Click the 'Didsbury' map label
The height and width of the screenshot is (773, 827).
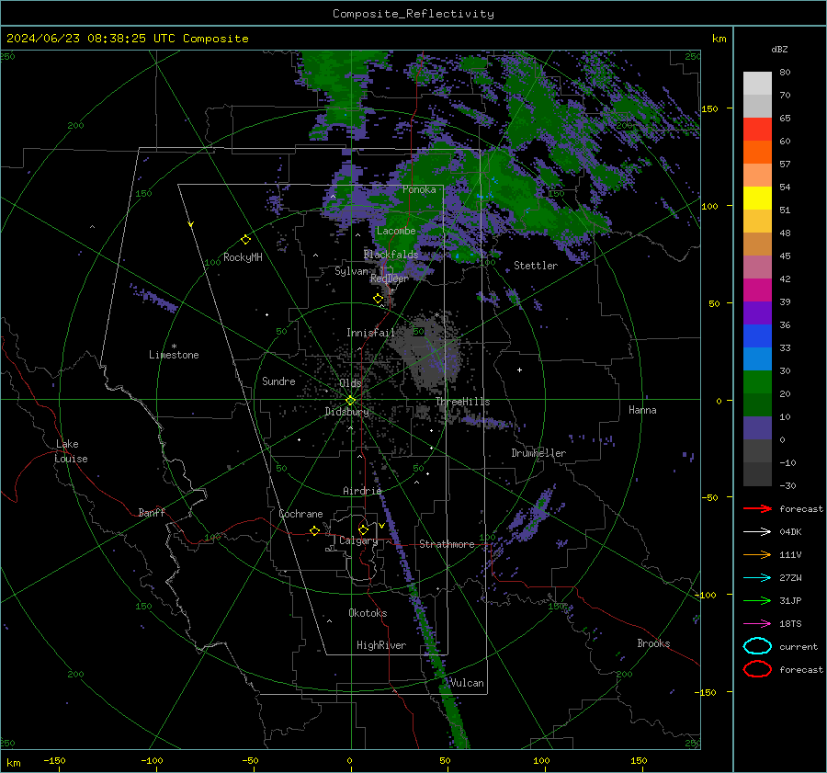point(346,412)
